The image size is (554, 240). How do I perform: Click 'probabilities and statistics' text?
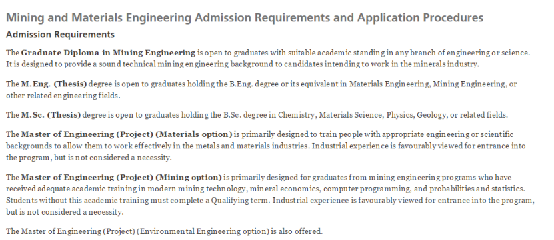(x=477, y=189)
